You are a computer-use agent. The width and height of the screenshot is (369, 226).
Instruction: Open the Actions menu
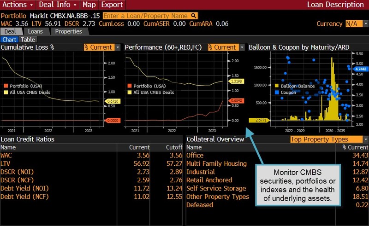pos(18,5)
